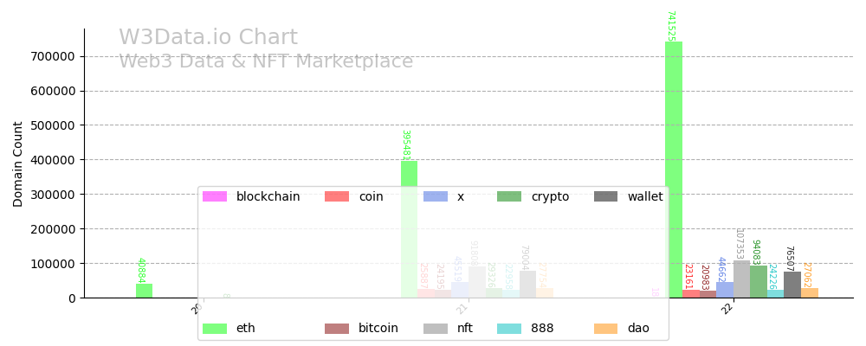Click the Web3 Data & NFT Marketplace subtitle

click(x=266, y=62)
